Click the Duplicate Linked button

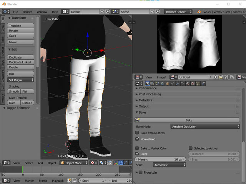click(x=20, y=62)
